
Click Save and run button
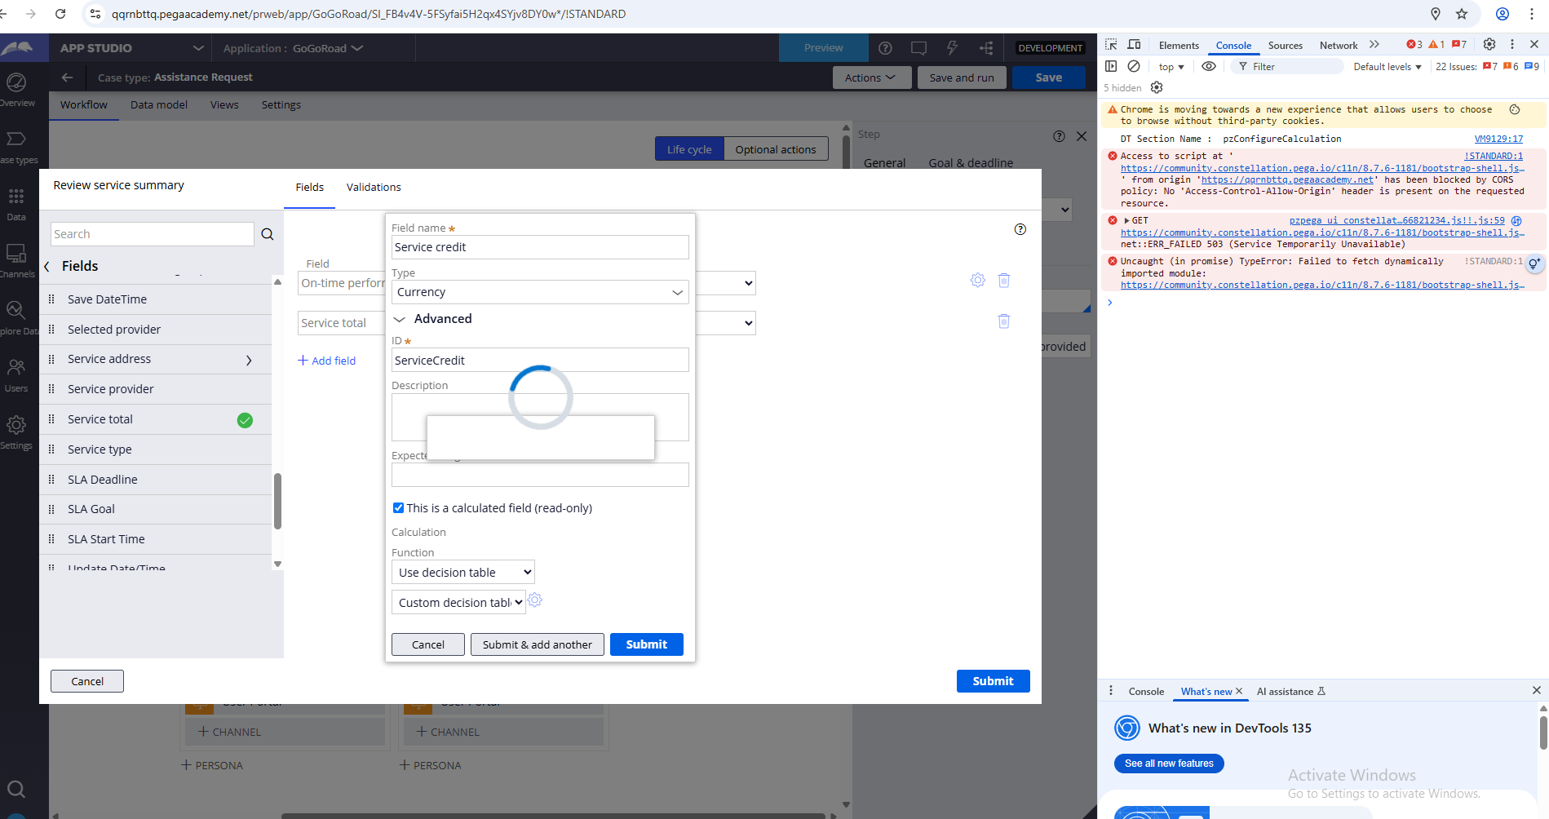point(962,77)
